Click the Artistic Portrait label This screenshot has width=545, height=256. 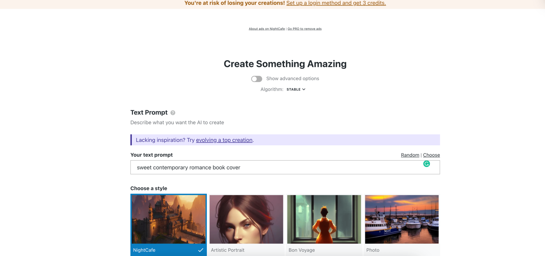click(x=228, y=250)
